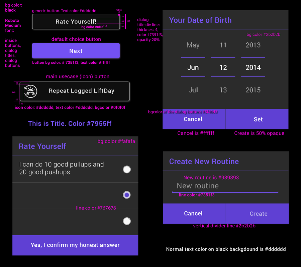This screenshot has height=267, width=301.
Task: Pick Jul in the month picker
Action: [x=193, y=90]
